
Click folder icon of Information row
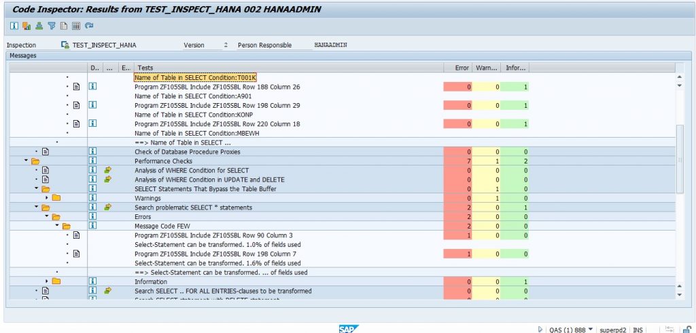56,281
